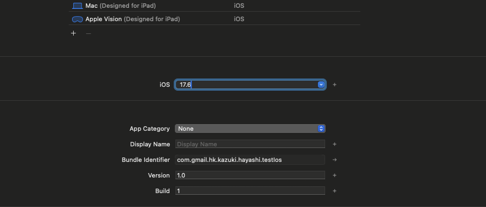Open the App Category None dropdown
This screenshot has height=207, width=486.
tap(250, 129)
